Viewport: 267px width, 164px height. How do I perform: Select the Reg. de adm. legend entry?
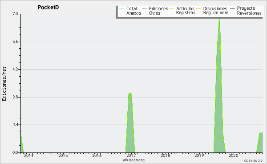pyautogui.click(x=216, y=13)
